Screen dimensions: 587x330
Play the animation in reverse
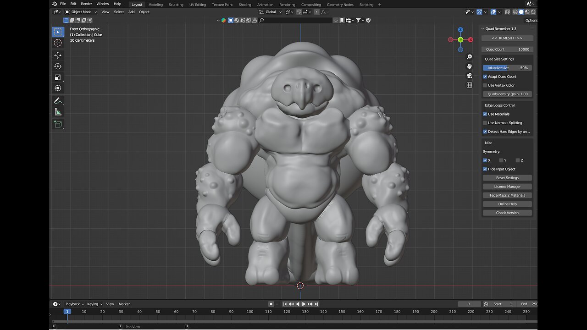click(298, 304)
